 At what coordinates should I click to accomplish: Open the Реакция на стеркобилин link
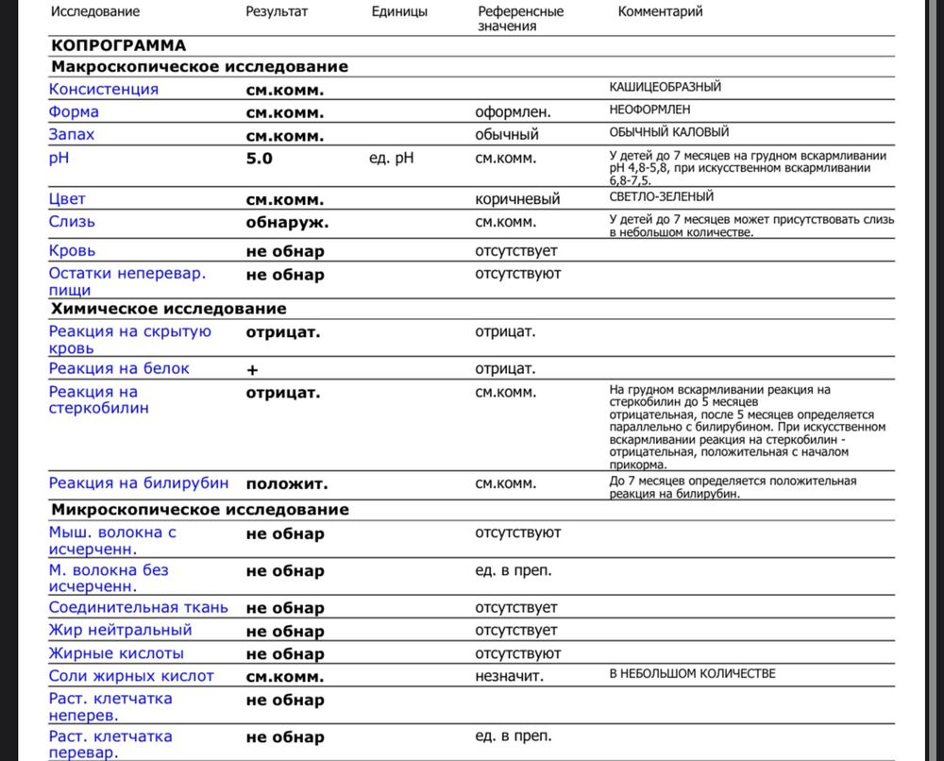point(99,399)
